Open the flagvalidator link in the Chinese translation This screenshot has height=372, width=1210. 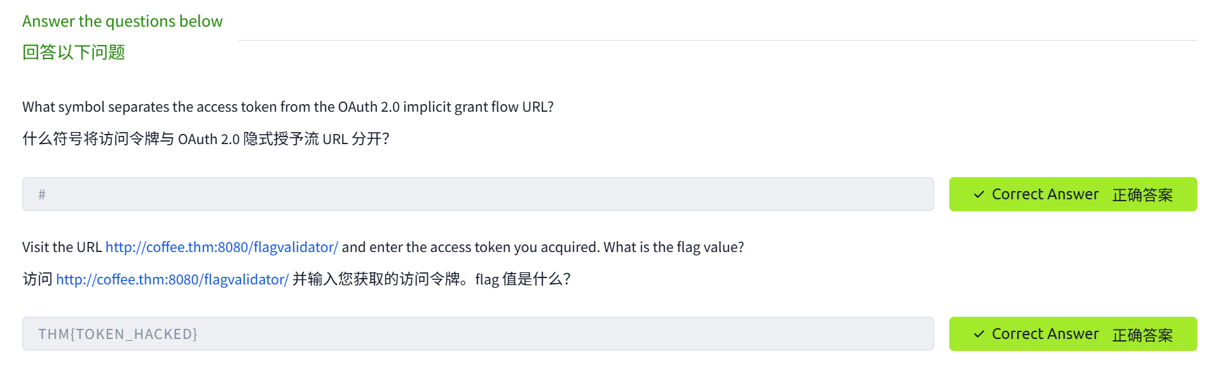click(x=172, y=279)
